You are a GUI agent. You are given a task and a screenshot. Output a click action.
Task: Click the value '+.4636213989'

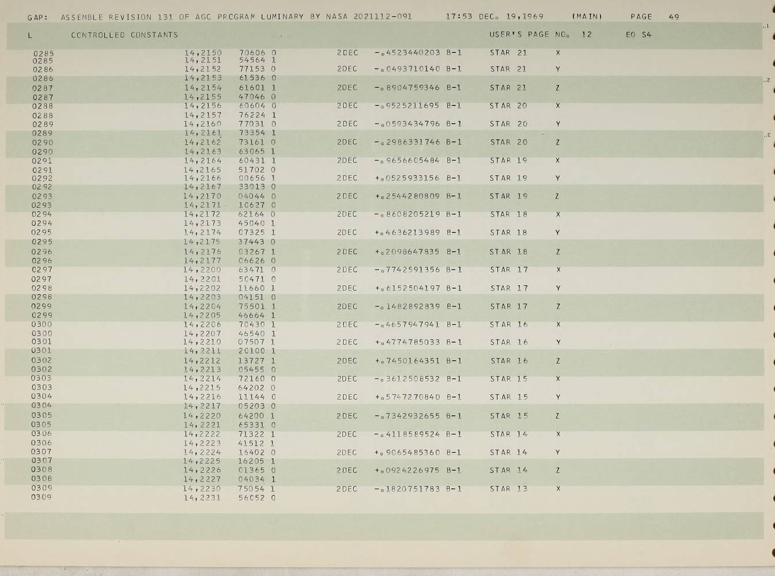(407, 232)
